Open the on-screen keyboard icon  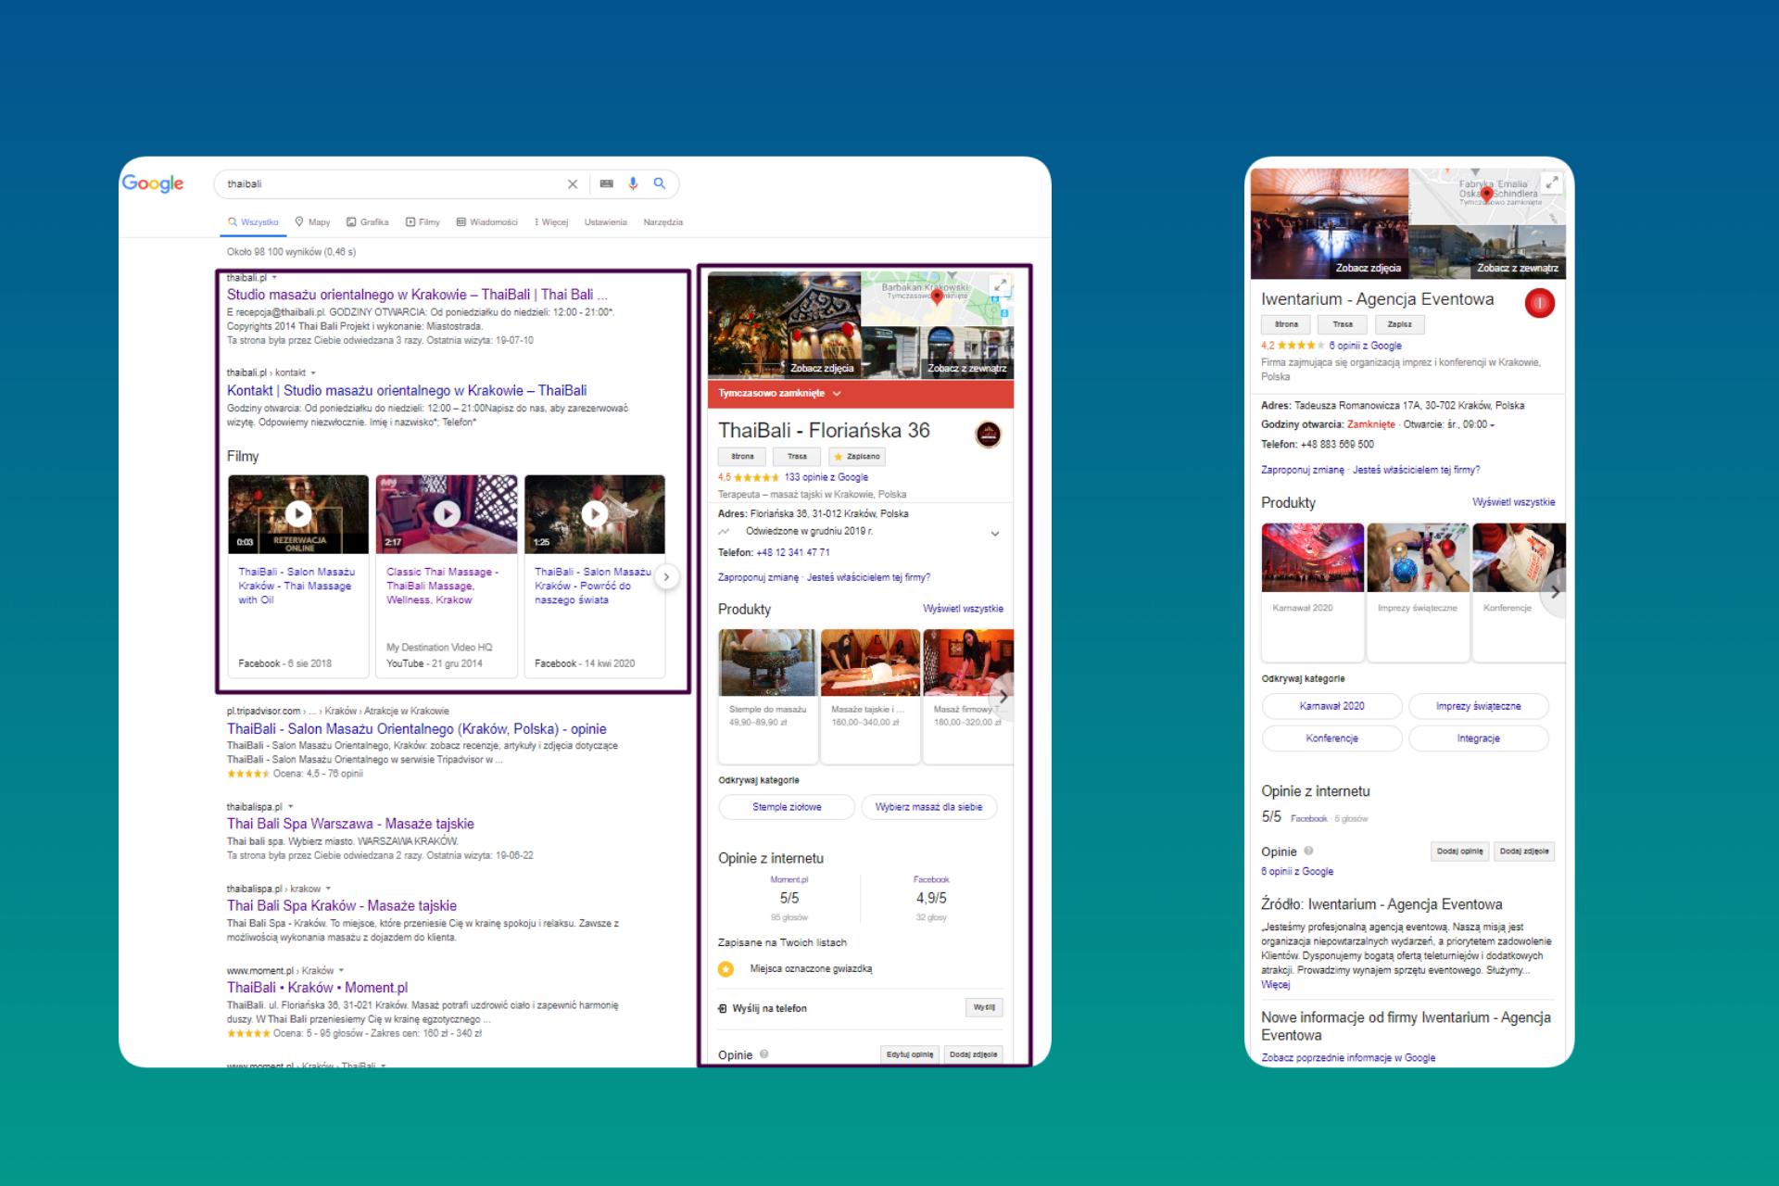point(606,183)
